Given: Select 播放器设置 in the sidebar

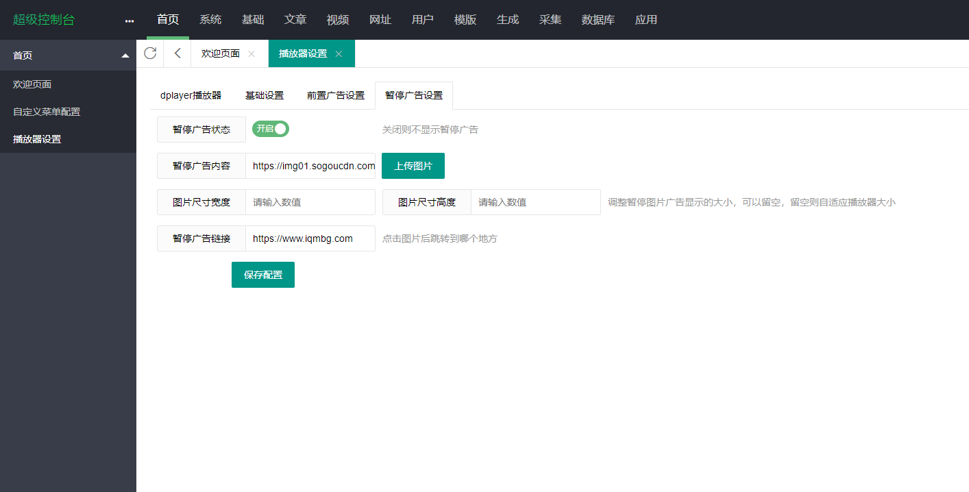Looking at the screenshot, I should click(x=68, y=139).
